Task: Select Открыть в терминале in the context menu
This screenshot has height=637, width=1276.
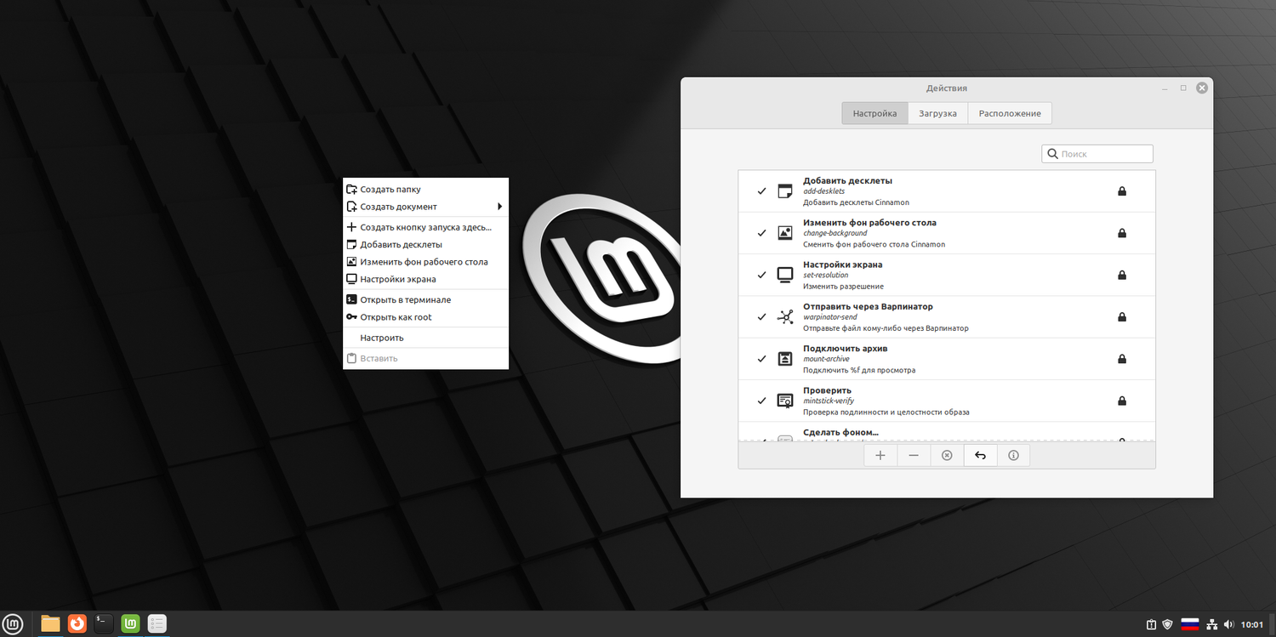Action: (x=425, y=299)
